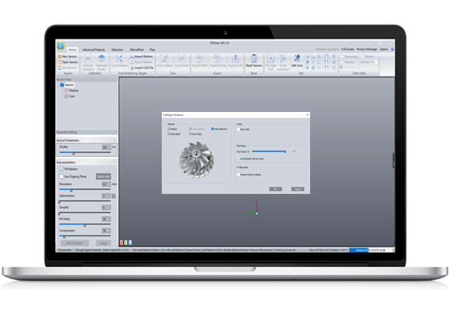Collapse the Scan parameters section

114,162
